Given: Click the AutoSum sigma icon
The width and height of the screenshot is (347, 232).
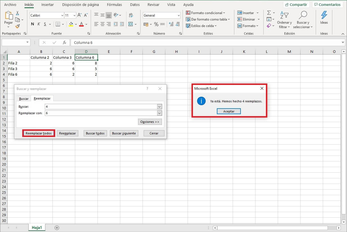Looking at the screenshot, I should [x=269, y=13].
